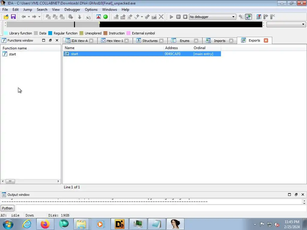Click the red warning triangle toolbar icon
The height and width of the screenshot is (230, 307).
98,17
